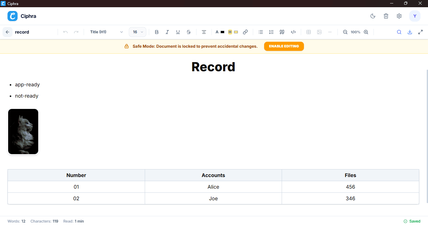
Task: Apply italic formatting
Action: tap(167, 32)
